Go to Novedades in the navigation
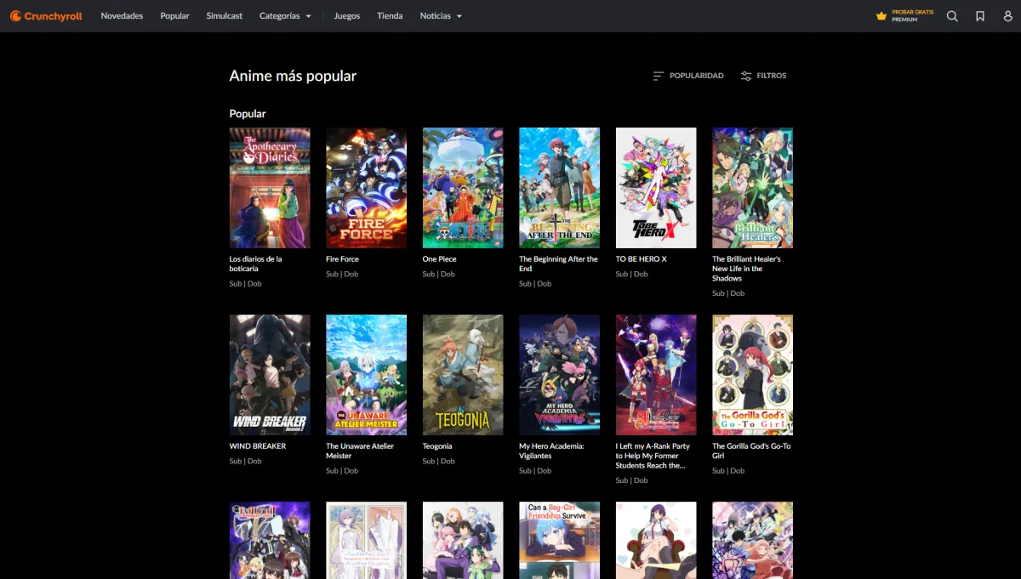The image size is (1021, 579). click(122, 16)
